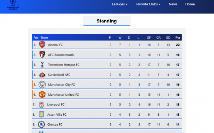This screenshot has width=214, height=133.
Task: Click the Liverpool FC crest
Action: 41,105
